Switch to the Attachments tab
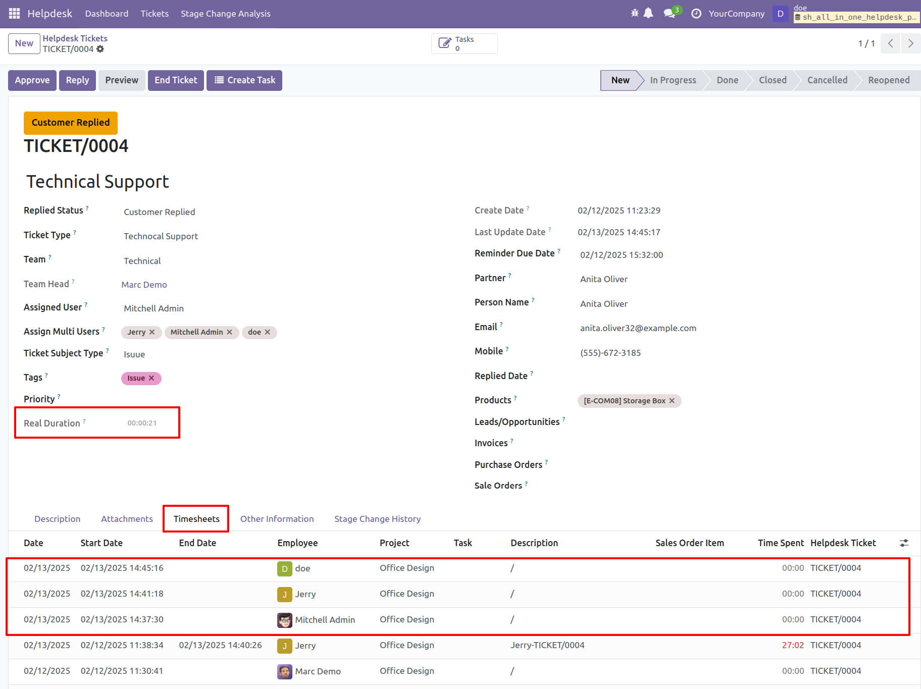Viewport: 921px width, 689px height. click(127, 519)
